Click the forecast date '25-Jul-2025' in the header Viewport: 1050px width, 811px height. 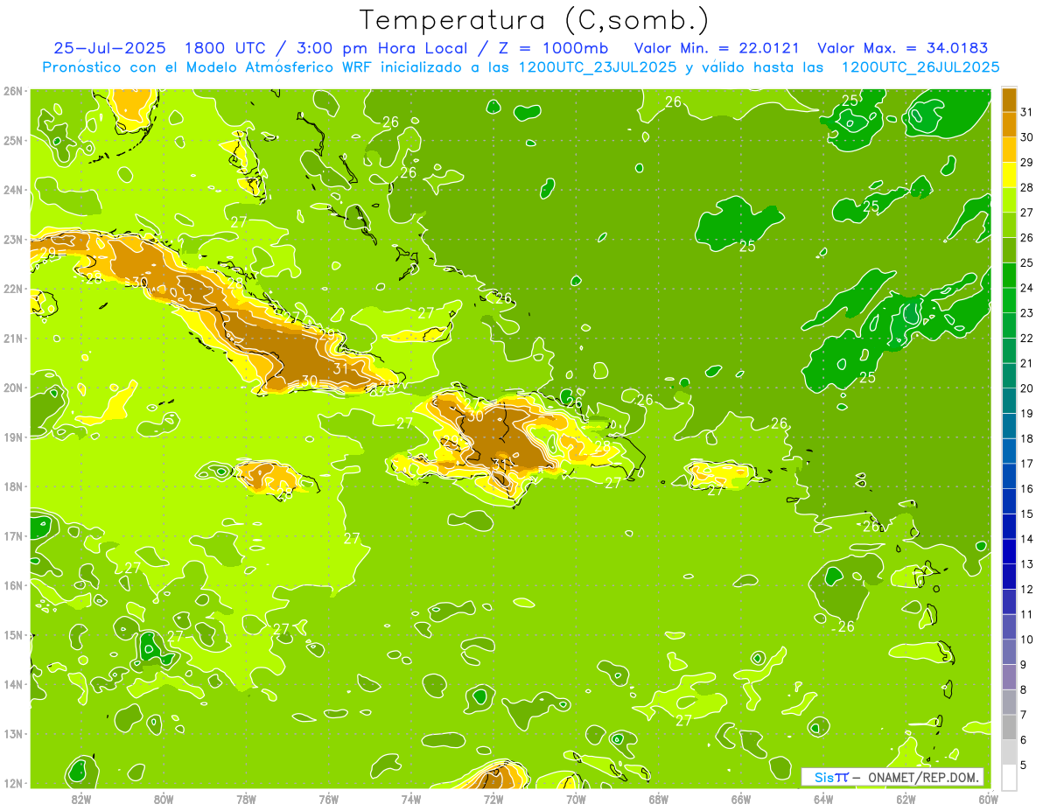[108, 48]
